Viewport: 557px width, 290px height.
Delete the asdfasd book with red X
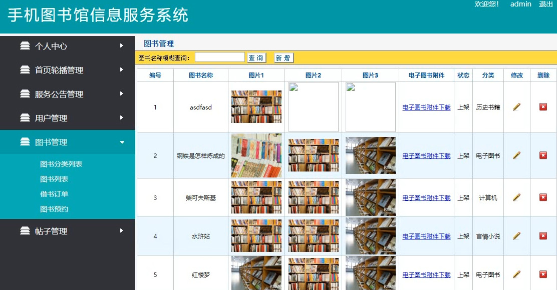click(543, 106)
